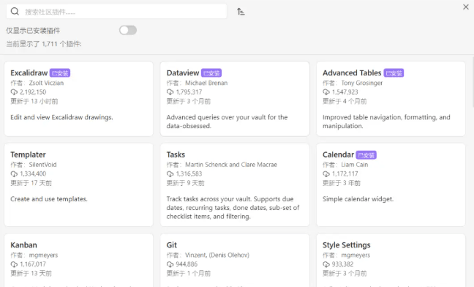Click author name Tony Grosinger

pos(362,83)
